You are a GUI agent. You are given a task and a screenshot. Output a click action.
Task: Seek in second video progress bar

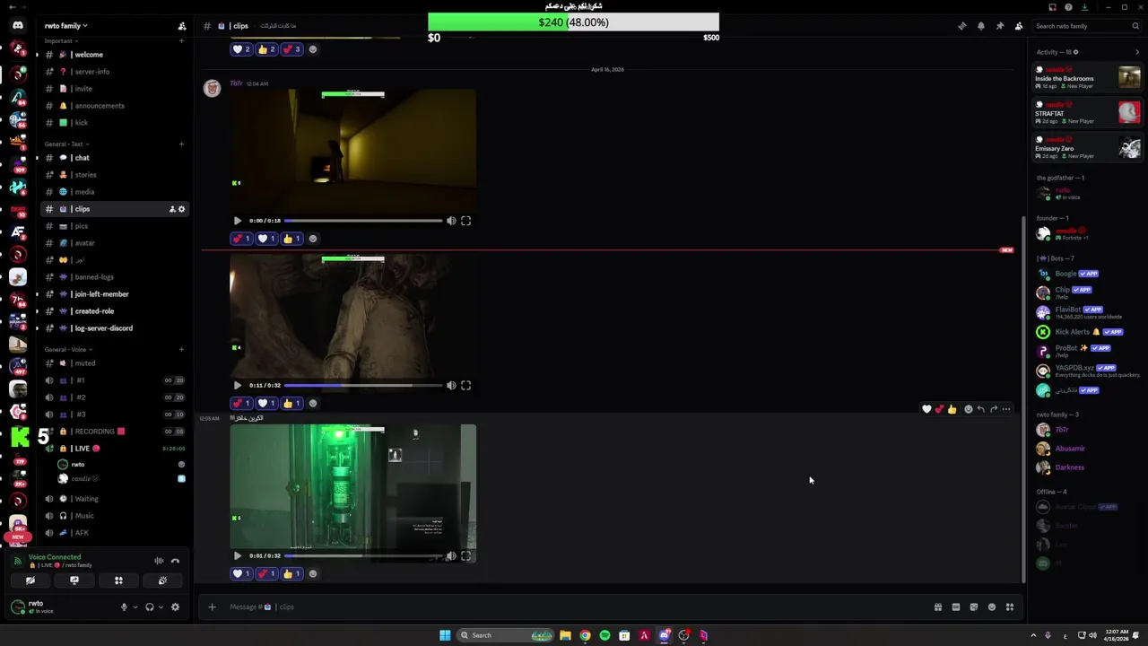(x=363, y=386)
